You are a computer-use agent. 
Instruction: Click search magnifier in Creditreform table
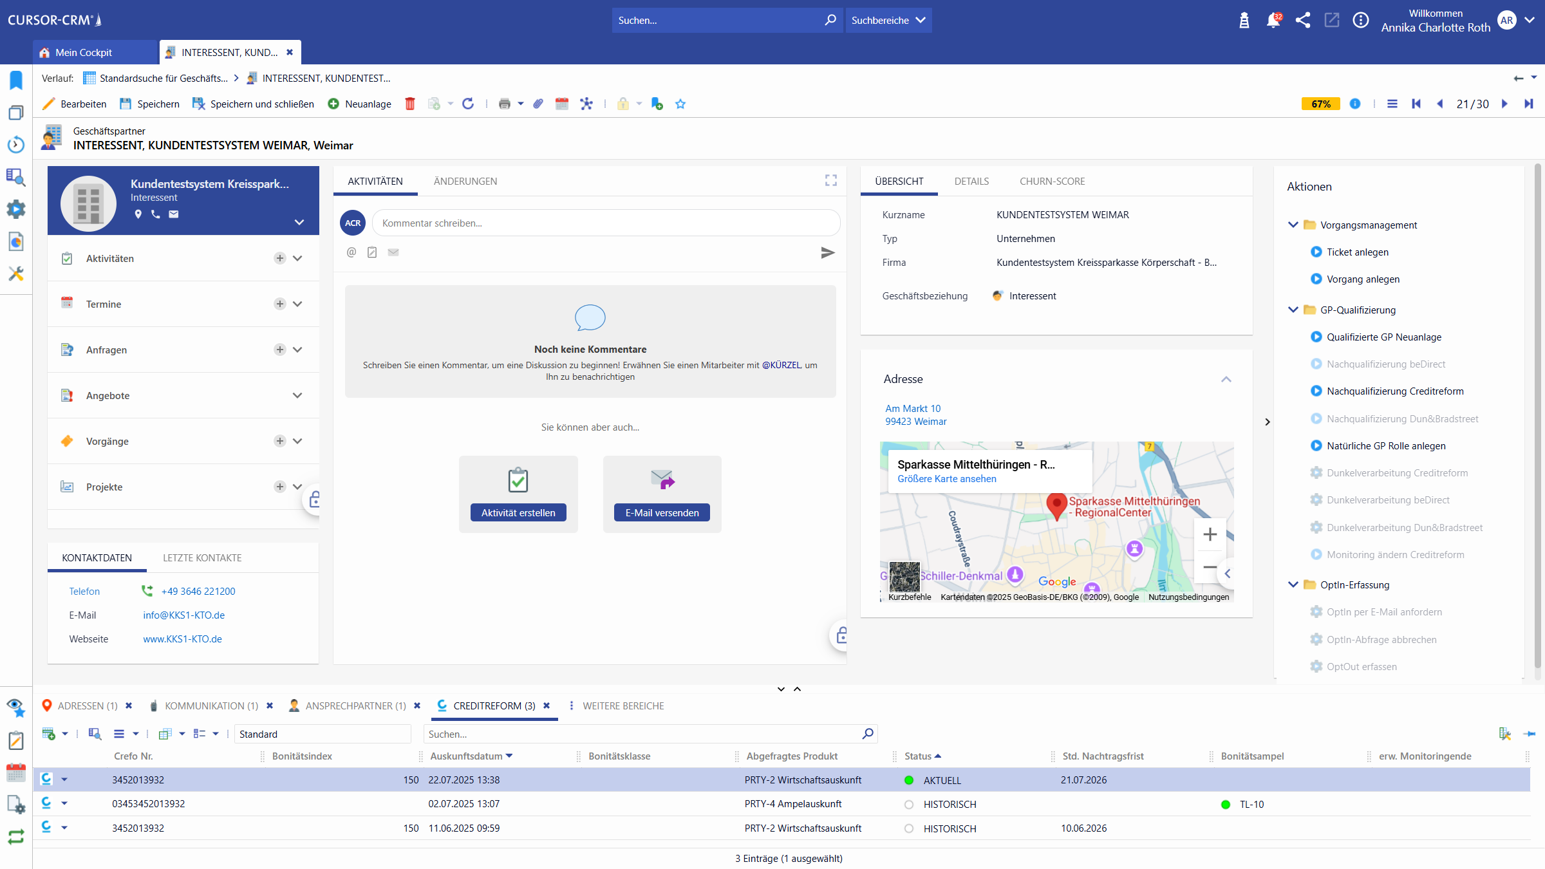868,733
